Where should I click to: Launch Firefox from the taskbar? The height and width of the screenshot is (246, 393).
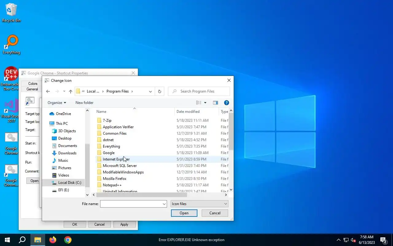coord(53,240)
